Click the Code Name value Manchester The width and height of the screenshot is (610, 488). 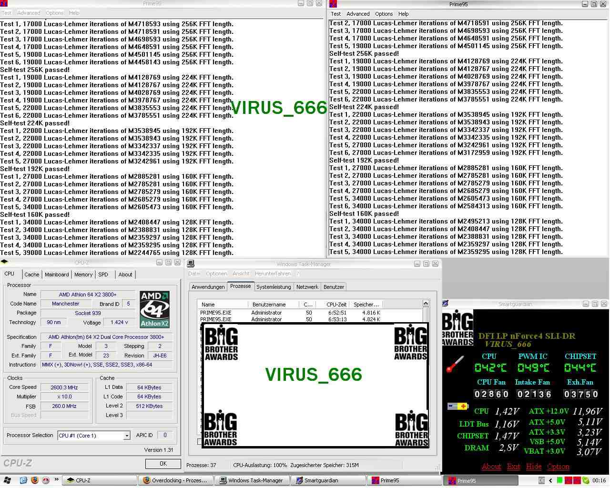(66, 304)
